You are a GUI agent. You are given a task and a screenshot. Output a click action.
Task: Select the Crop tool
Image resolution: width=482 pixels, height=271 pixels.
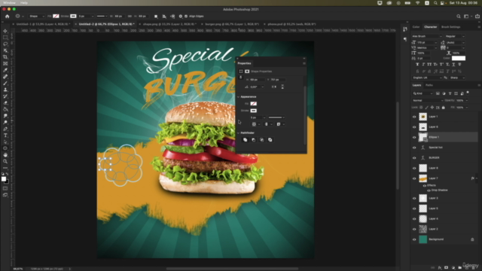5,57
